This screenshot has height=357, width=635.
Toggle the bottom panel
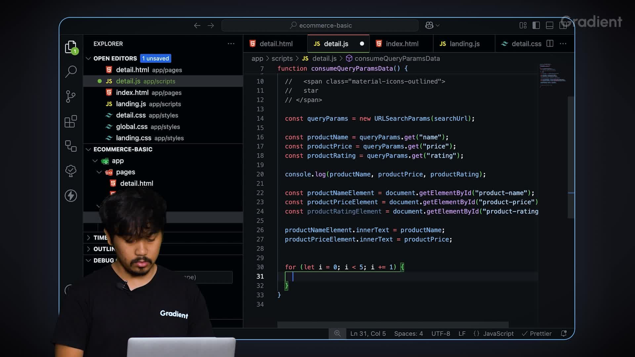[550, 25]
